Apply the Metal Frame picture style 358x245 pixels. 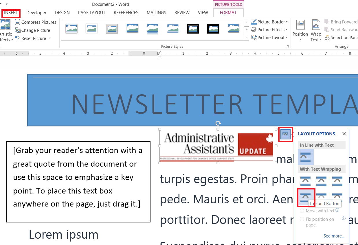pyautogui.click(x=112, y=28)
